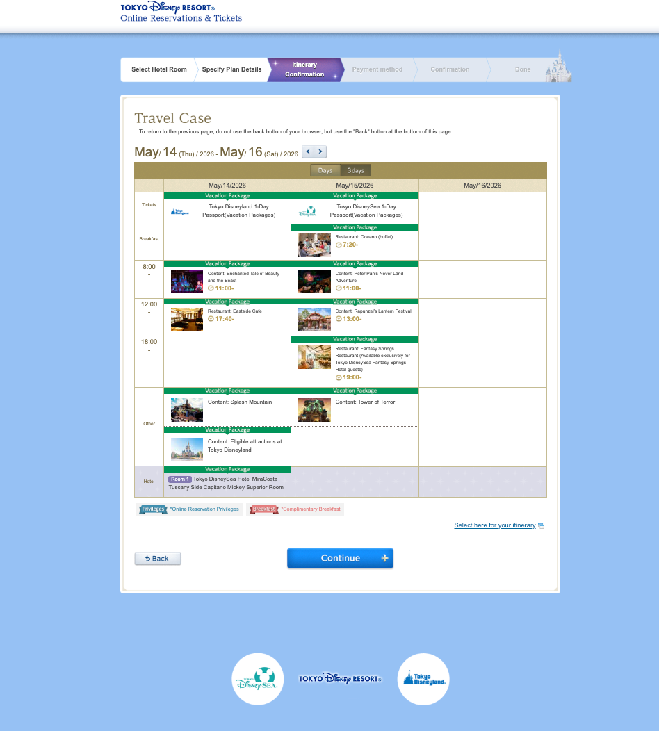Image resolution: width=659 pixels, height=731 pixels.
Task: Open the Oceano buffet restaurant thumbnail
Action: point(314,245)
